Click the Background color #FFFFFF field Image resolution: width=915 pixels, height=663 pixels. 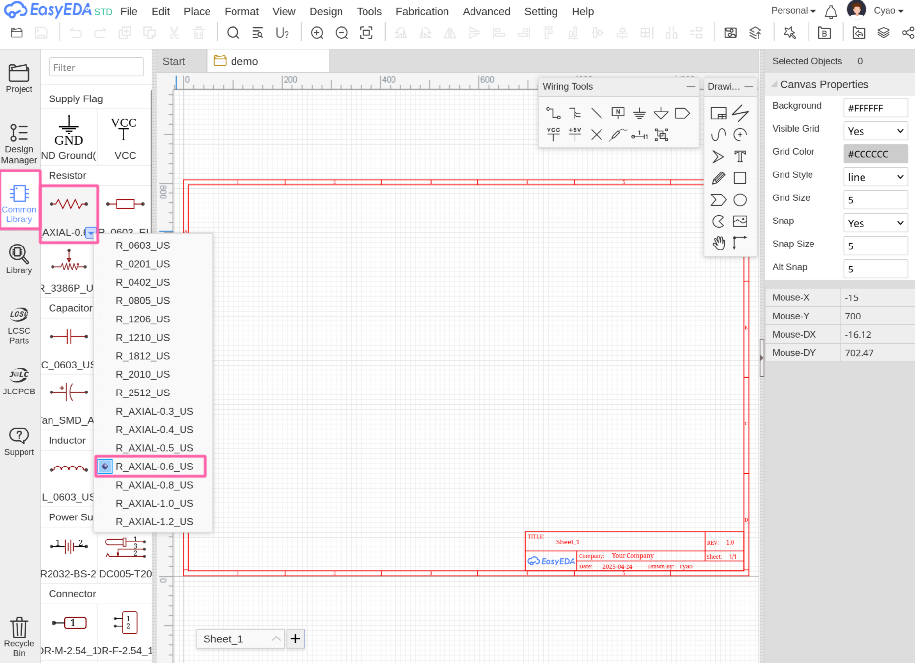coord(876,108)
